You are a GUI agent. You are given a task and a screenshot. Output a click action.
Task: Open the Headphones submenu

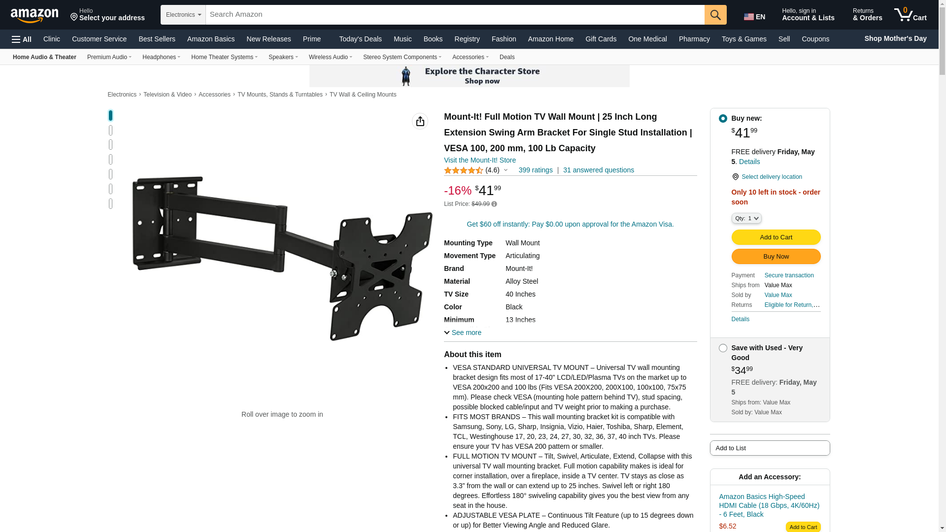(161, 57)
